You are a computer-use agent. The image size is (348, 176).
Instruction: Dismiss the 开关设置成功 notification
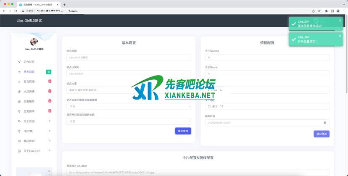pyautogui.click(x=340, y=36)
